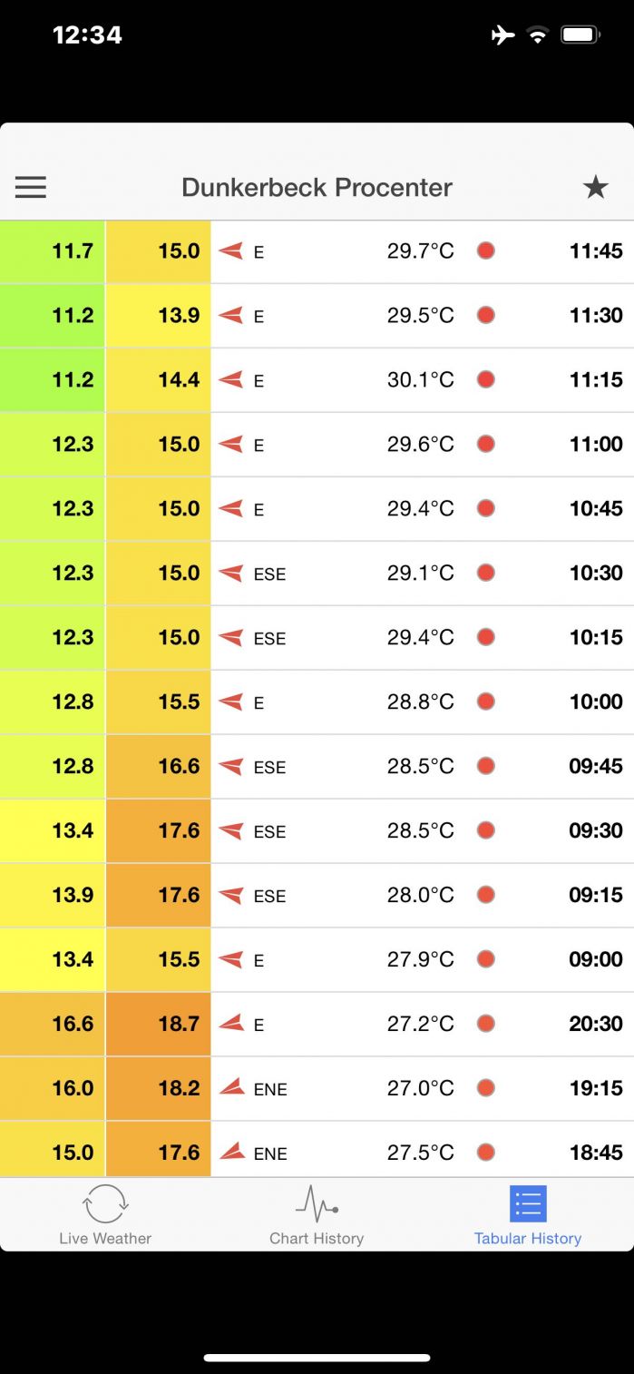
Task: Click the red dot in 10:00 row
Action: click(x=486, y=702)
